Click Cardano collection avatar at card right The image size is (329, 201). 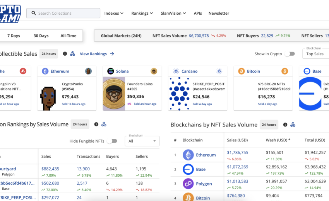(219, 71)
